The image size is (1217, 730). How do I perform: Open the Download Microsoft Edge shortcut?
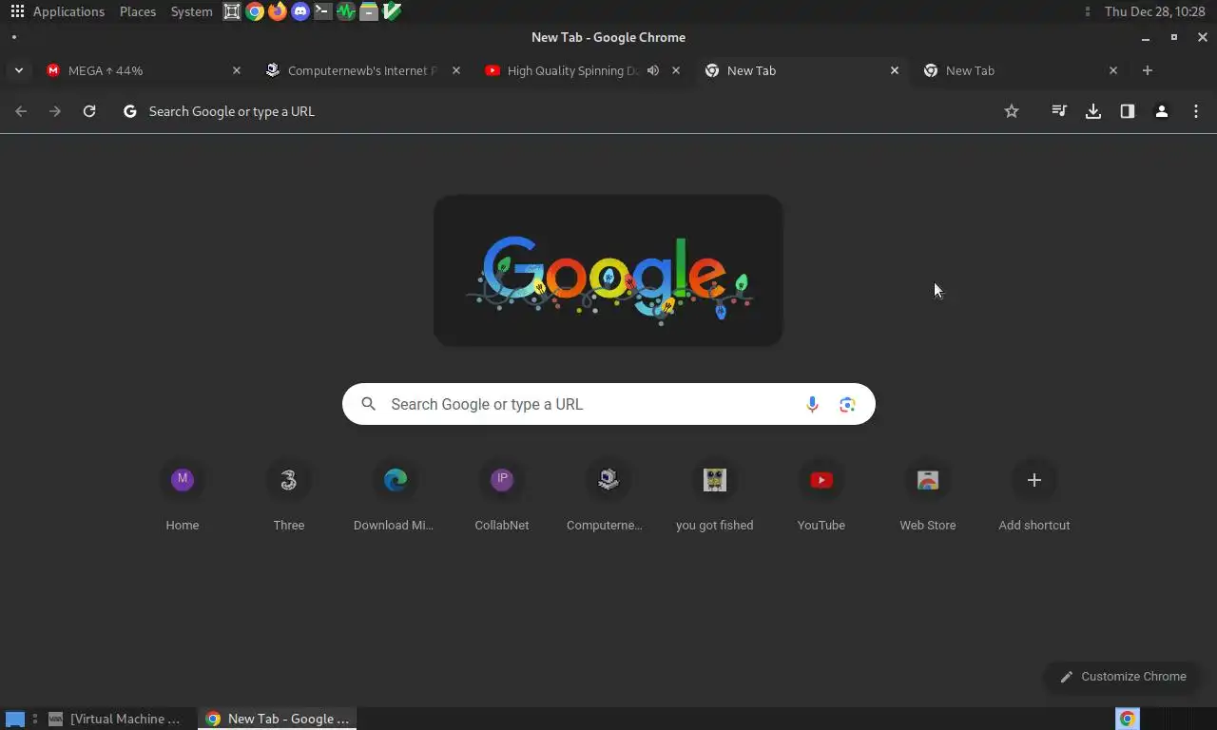(x=396, y=496)
